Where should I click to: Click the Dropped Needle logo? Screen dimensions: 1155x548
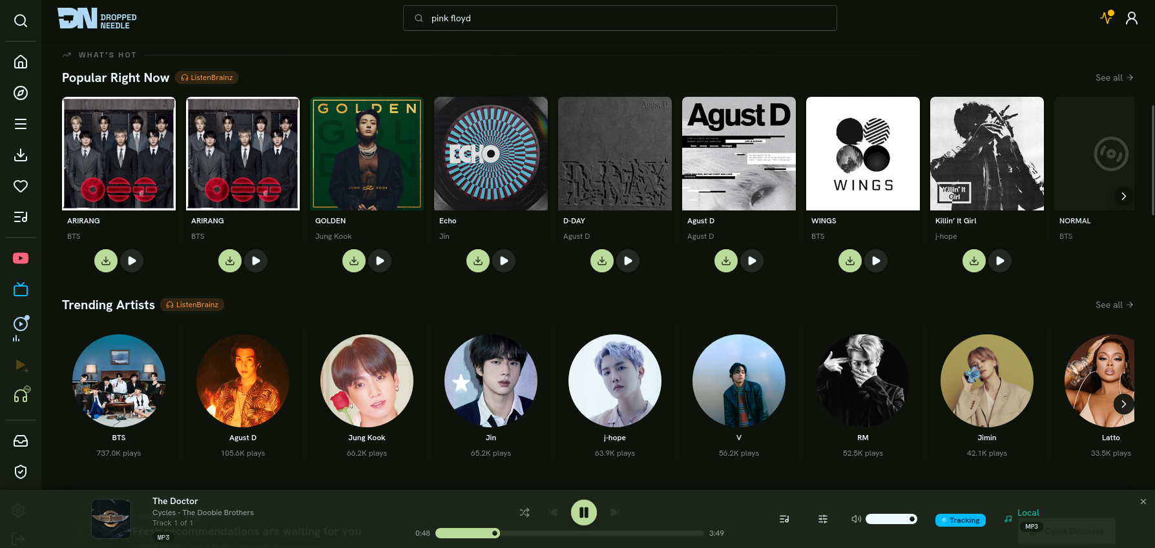(x=97, y=19)
